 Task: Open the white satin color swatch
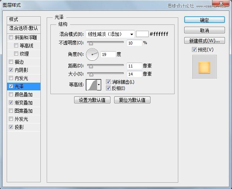point(142,34)
